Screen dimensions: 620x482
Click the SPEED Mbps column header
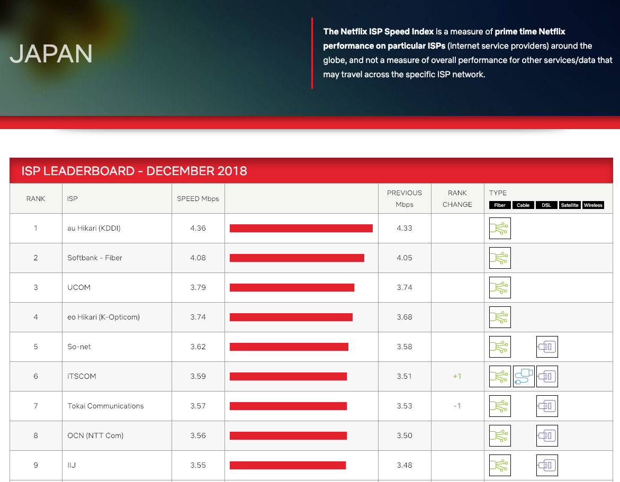tap(197, 199)
